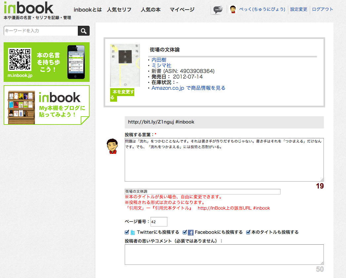
Task: Toggle the 本のタイトルも投稿する checkbox
Action: 248,232
